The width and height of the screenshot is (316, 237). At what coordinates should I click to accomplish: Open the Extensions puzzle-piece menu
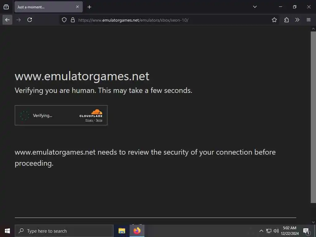click(286, 20)
